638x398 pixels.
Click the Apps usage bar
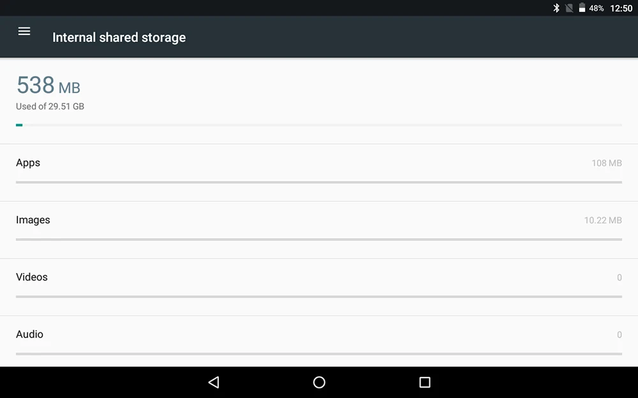[x=319, y=182]
